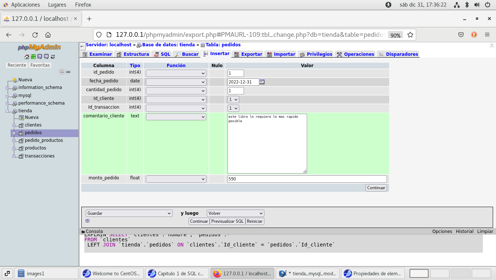Expand the information_schema database node
The height and width of the screenshot is (280, 496).
(x=7, y=88)
